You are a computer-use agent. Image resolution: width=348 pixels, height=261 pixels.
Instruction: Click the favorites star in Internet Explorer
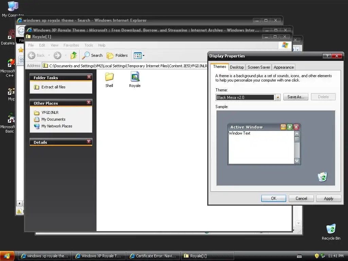pyautogui.click(x=21, y=50)
